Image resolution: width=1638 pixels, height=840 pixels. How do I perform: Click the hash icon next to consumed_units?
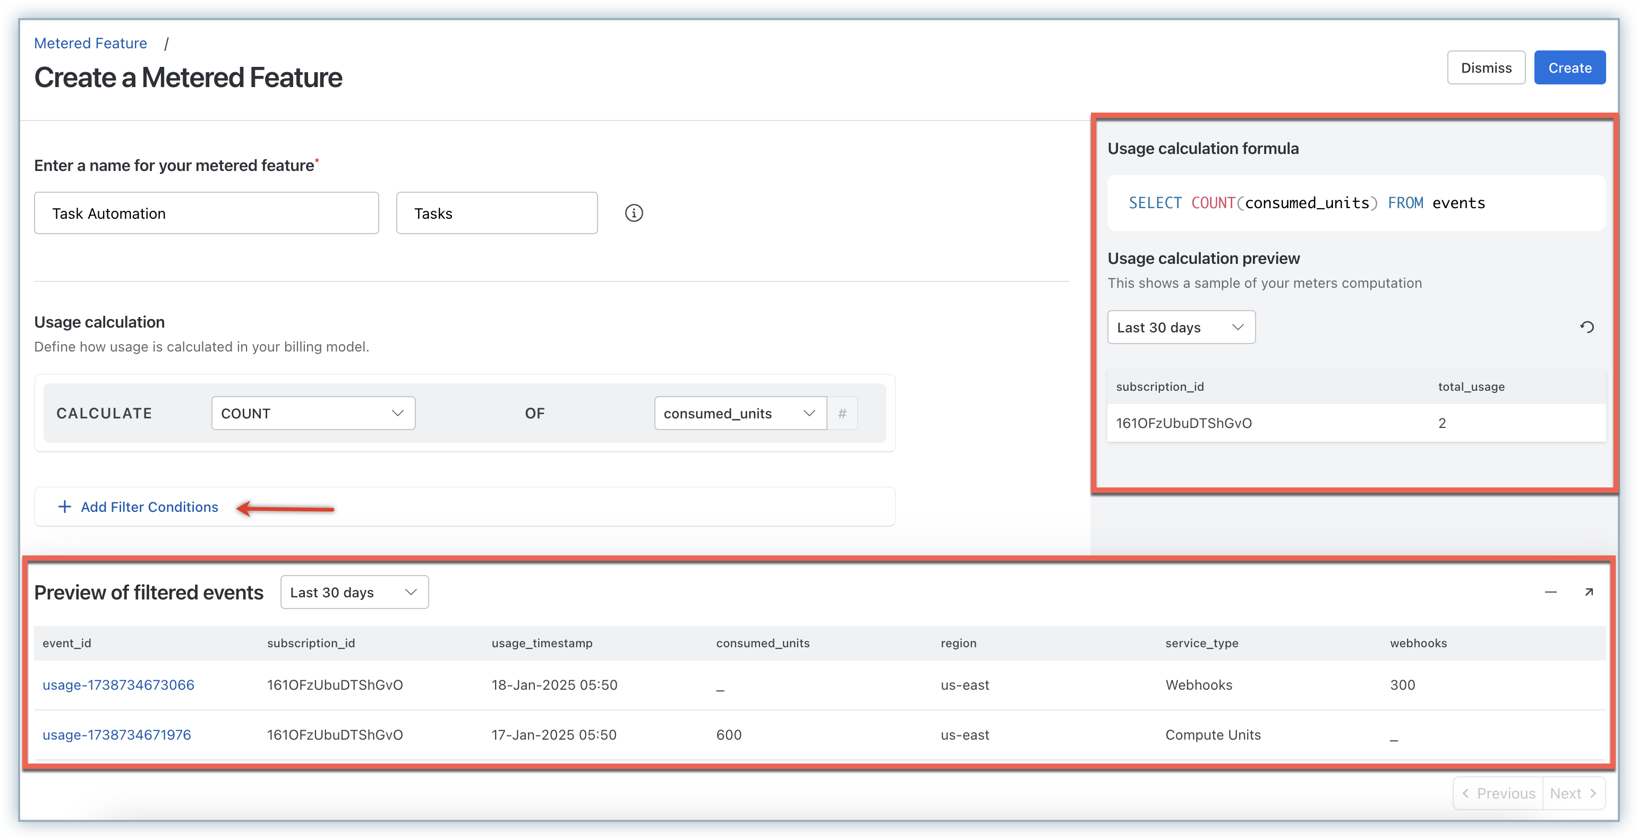click(x=842, y=413)
